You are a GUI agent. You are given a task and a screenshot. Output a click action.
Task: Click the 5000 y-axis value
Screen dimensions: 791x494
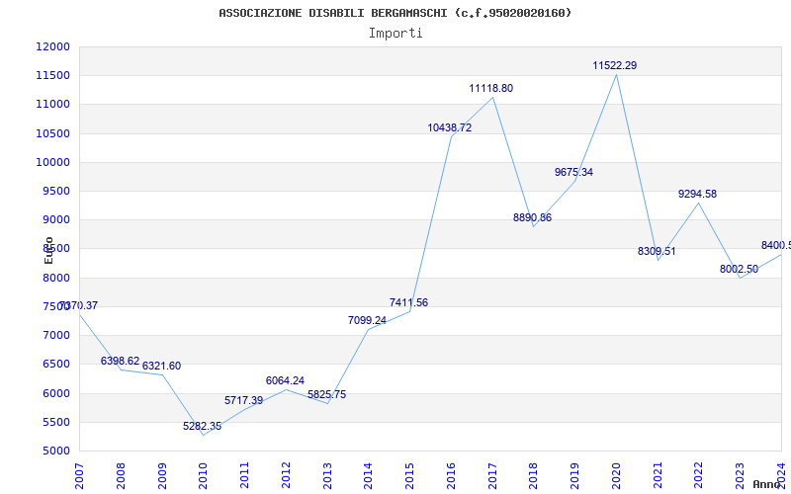click(55, 451)
